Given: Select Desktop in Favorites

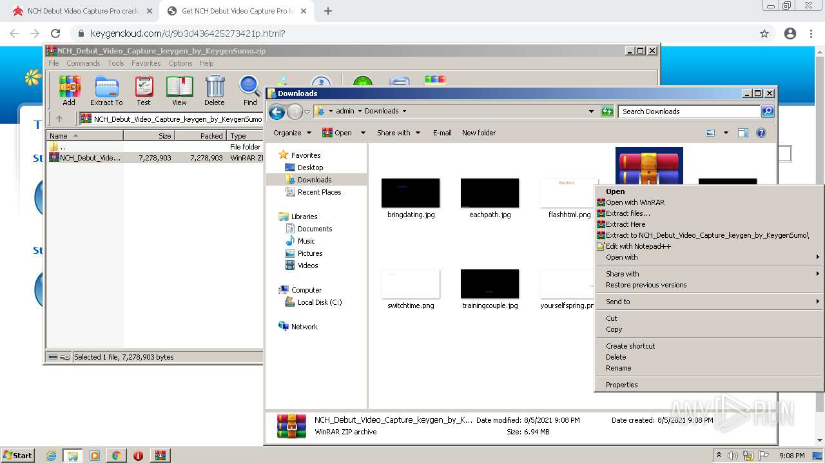Looking at the screenshot, I should coord(310,168).
